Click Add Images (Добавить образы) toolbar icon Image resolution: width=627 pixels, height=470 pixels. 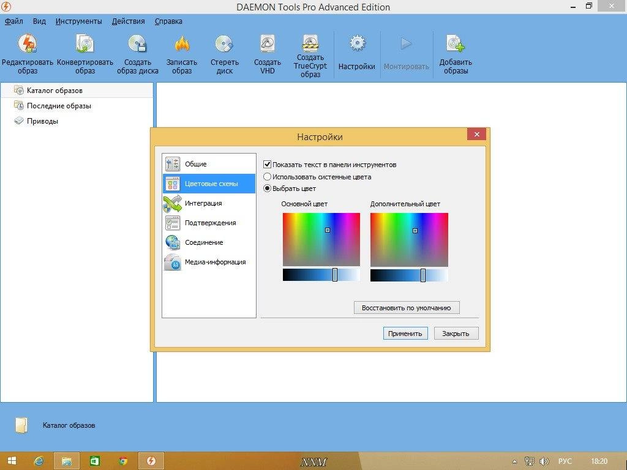456,43
